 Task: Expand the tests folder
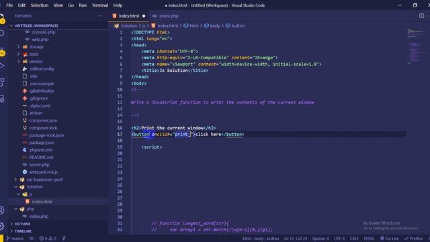click(34, 54)
